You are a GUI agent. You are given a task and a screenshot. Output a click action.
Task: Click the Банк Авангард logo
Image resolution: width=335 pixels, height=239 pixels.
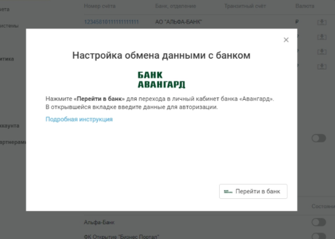click(161, 80)
